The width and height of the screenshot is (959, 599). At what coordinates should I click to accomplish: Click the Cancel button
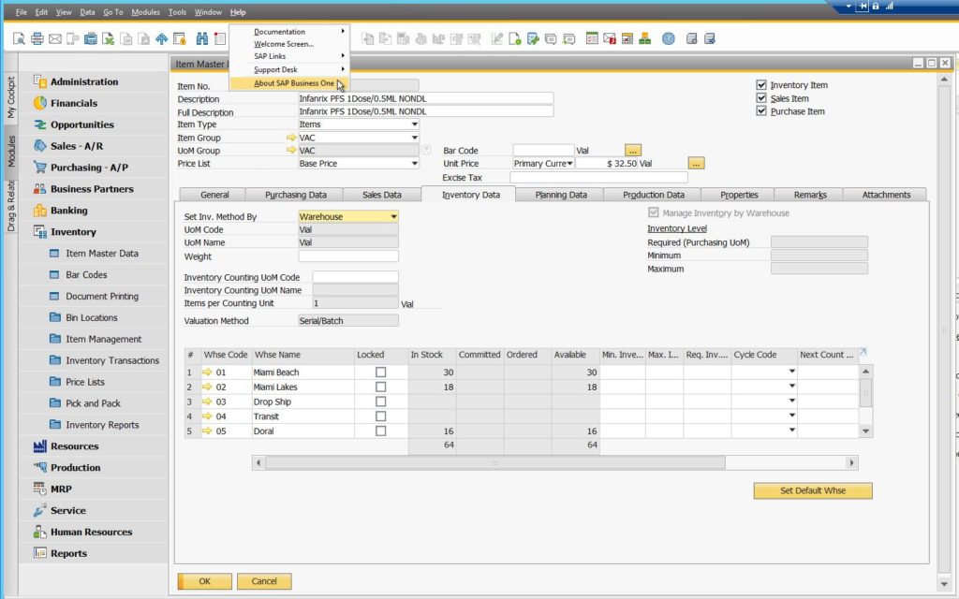pyautogui.click(x=264, y=581)
